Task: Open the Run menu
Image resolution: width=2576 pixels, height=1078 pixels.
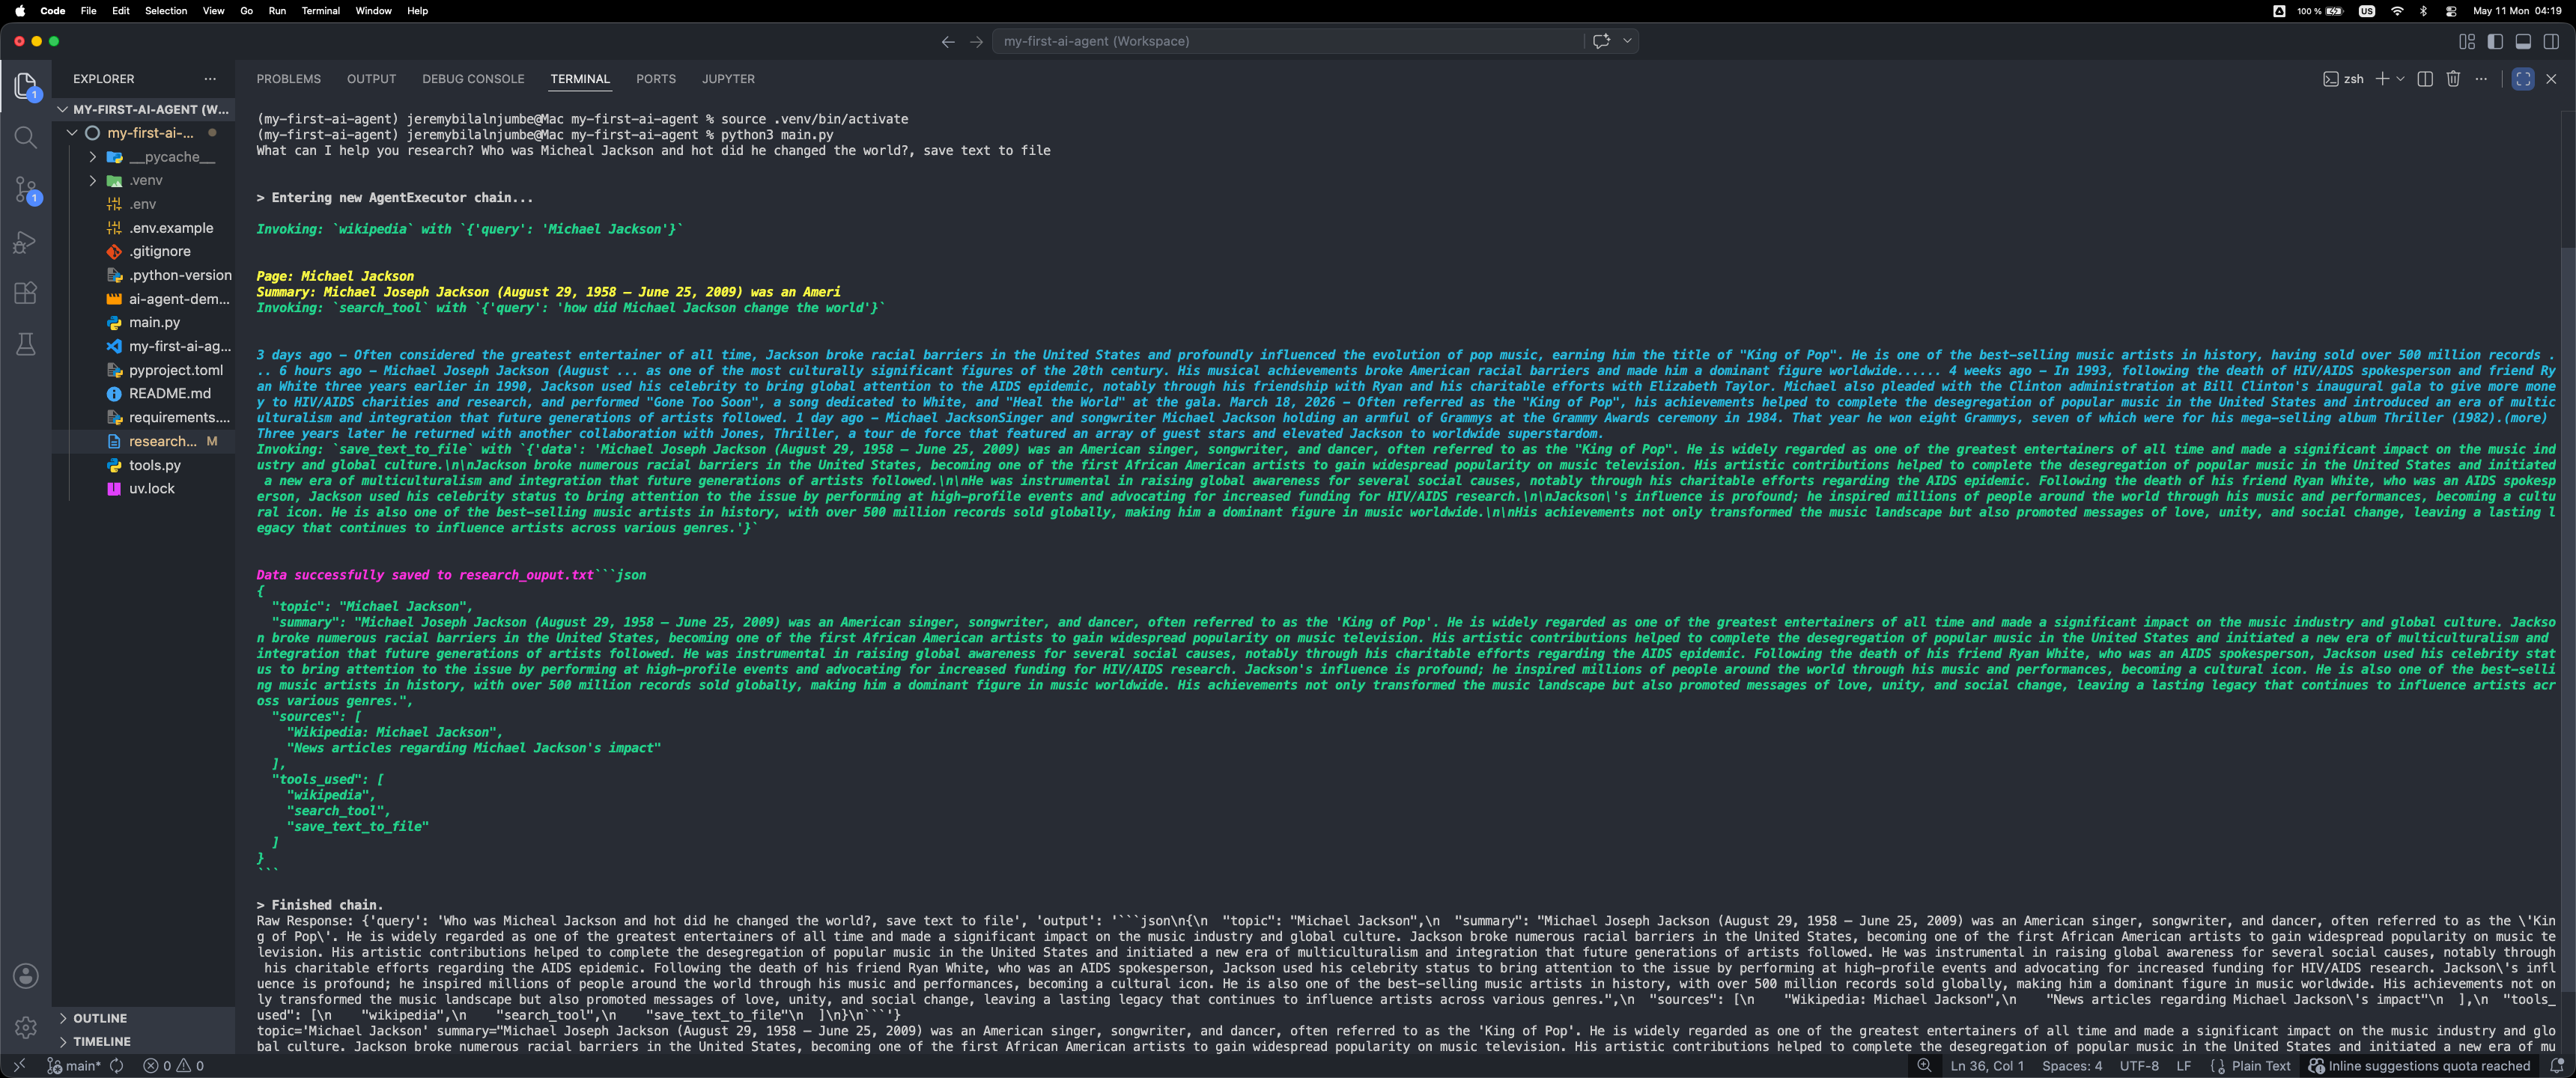Action: (277, 11)
